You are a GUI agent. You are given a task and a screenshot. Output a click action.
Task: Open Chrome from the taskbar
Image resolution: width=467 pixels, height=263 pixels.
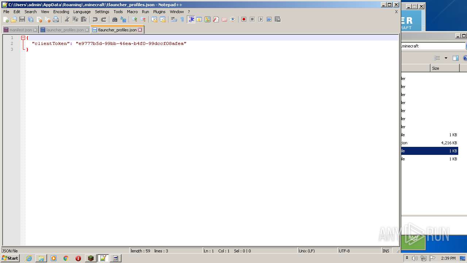click(66, 258)
